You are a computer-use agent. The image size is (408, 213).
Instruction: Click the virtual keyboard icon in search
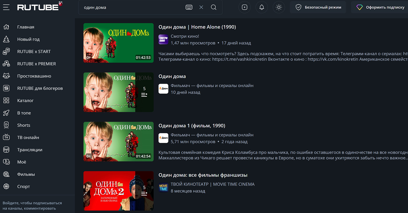(x=189, y=7)
